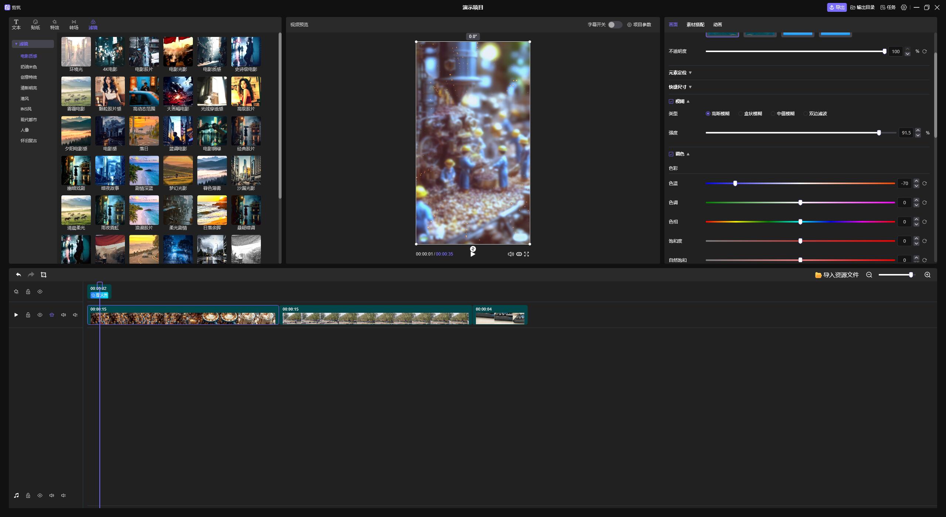
Task: Expand the 元素定位 section
Action: [x=680, y=73]
